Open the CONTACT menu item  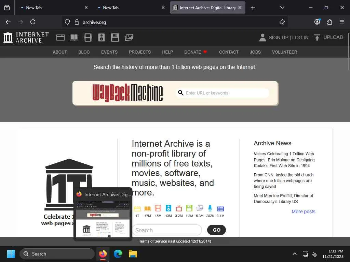pos(229,52)
